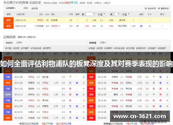The width and height of the screenshot is (173, 125).
Task: Toggle the 赛前排名 checkbox
Action: 159,8
